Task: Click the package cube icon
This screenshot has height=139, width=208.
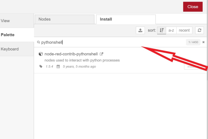Action: [41, 54]
